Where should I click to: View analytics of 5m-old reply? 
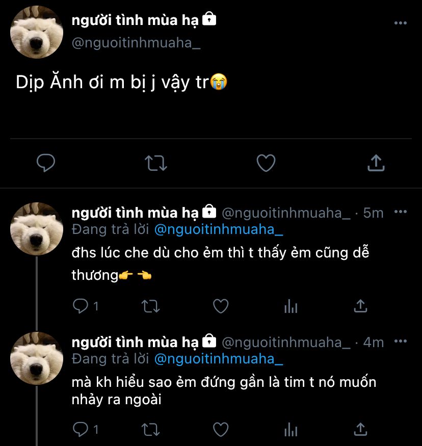click(x=291, y=306)
